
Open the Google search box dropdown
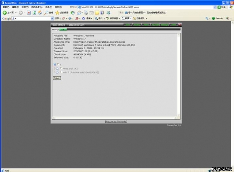[x=52, y=19]
